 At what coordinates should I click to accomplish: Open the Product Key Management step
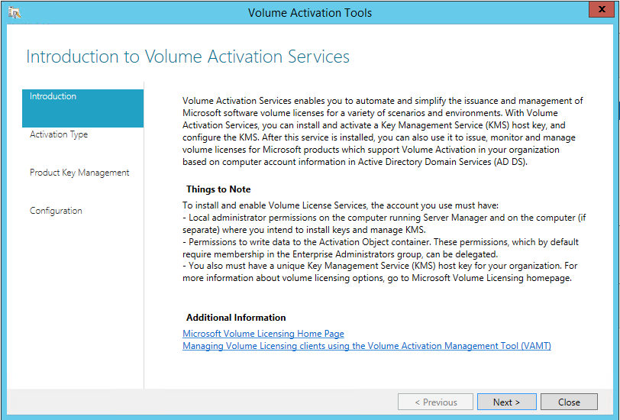[x=79, y=173]
